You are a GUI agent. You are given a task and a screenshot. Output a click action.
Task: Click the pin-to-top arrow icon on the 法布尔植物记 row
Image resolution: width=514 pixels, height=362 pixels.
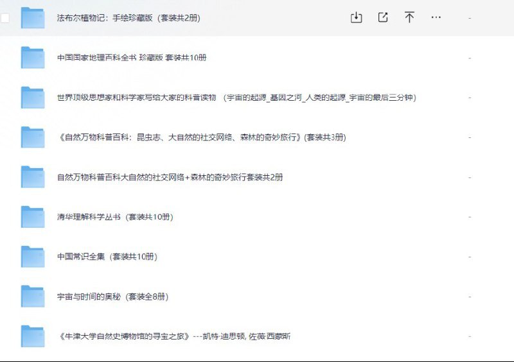tap(409, 17)
